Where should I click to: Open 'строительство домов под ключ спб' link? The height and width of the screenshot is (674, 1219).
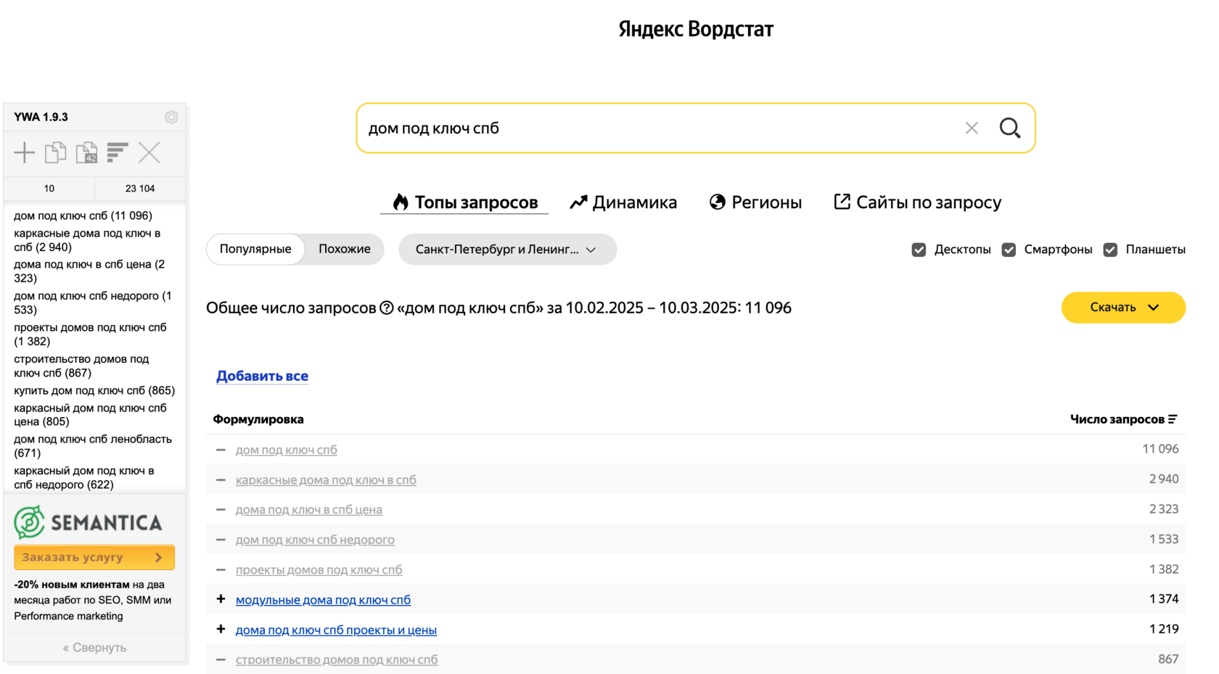pos(337,659)
